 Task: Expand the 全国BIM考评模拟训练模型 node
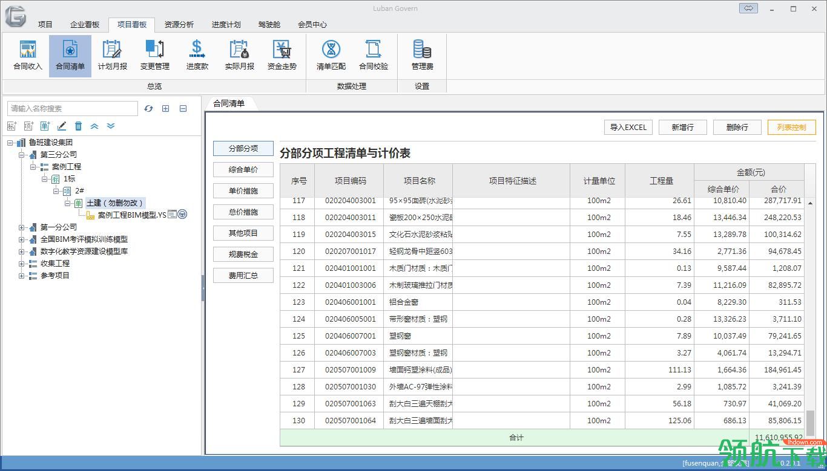22,239
